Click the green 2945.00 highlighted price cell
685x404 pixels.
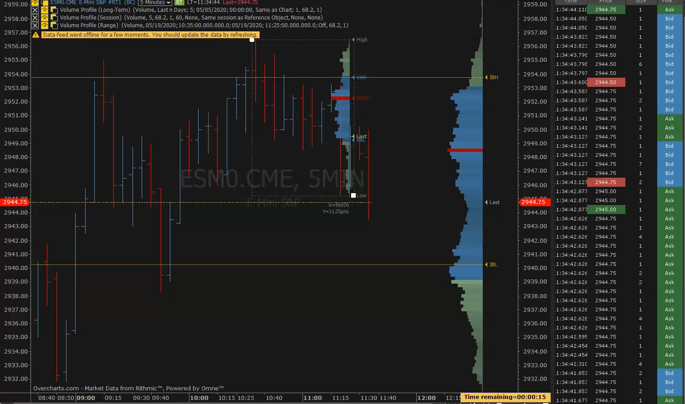[606, 209]
